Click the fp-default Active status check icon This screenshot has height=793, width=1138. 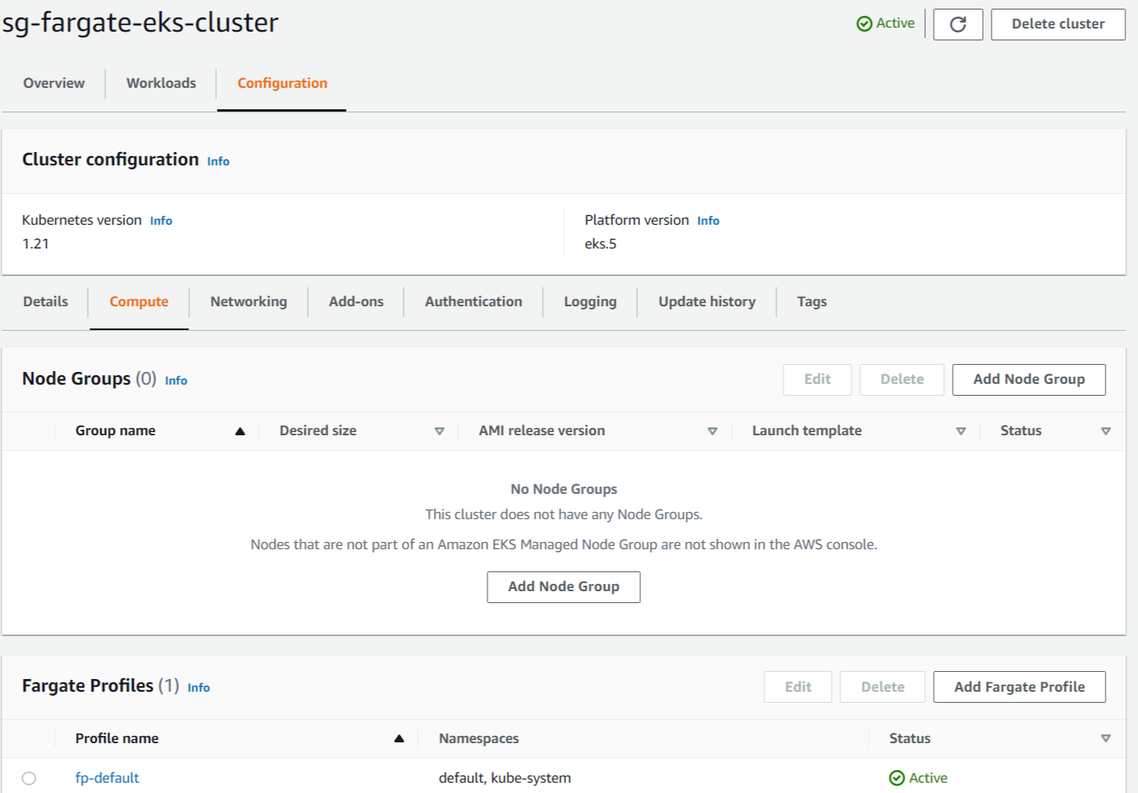point(897,778)
